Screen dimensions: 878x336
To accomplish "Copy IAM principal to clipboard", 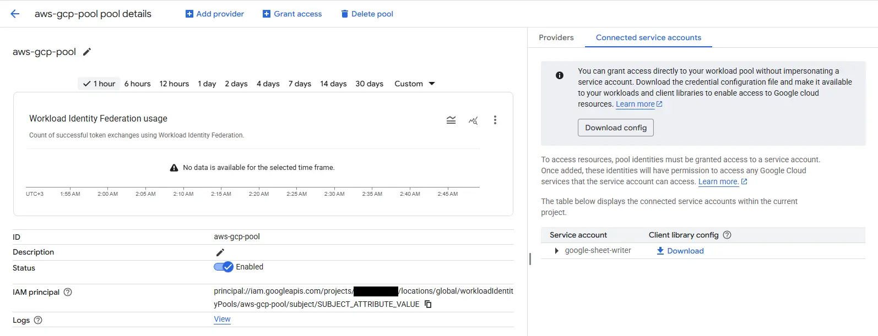I will [428, 304].
